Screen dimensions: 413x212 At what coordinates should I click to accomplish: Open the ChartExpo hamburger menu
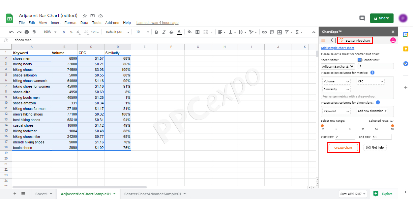point(323,40)
